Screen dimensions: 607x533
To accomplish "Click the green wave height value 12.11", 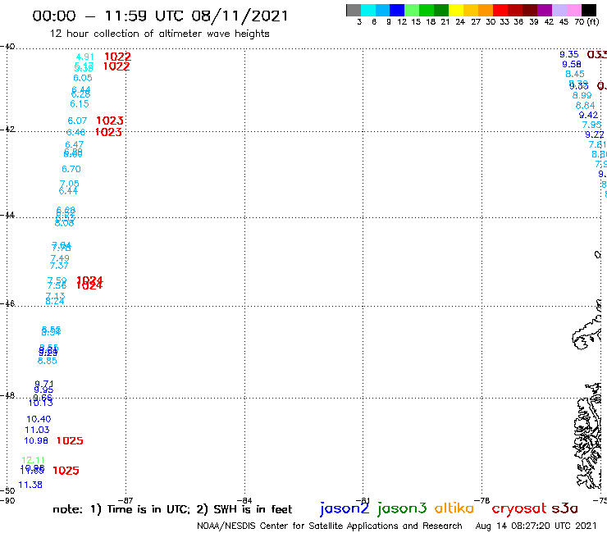I will (33, 460).
